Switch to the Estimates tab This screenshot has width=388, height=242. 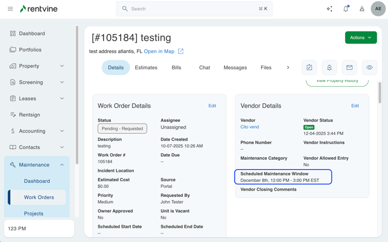coord(146,68)
